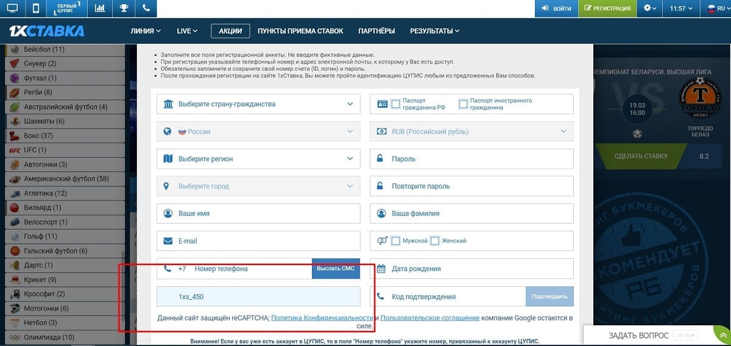Check Паспорт гражданина РФ checkbox
The image size is (731, 346).
coord(396,104)
